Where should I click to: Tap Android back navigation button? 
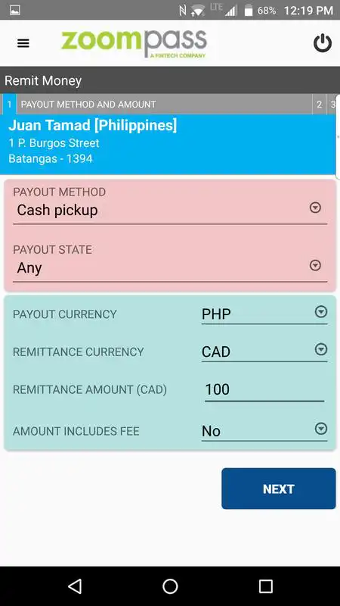click(x=75, y=586)
